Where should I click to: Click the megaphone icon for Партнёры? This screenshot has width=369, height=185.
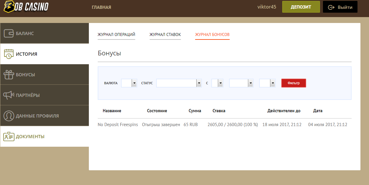(x=9, y=95)
